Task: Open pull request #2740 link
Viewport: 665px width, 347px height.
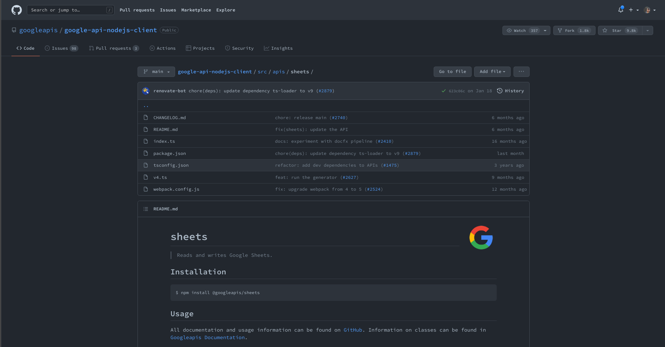Action: point(338,118)
